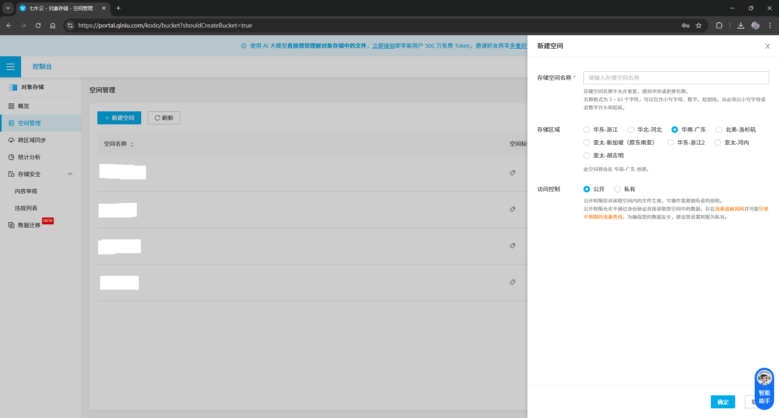Open the browser tab list dropdown
Screen dimensions: 779x418
pos(8,8)
